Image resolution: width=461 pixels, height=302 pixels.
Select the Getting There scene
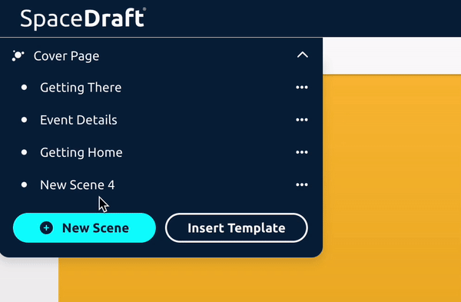point(81,88)
